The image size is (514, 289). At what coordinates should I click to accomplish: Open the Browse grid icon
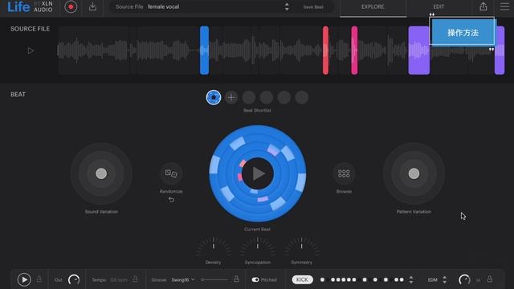tap(344, 173)
